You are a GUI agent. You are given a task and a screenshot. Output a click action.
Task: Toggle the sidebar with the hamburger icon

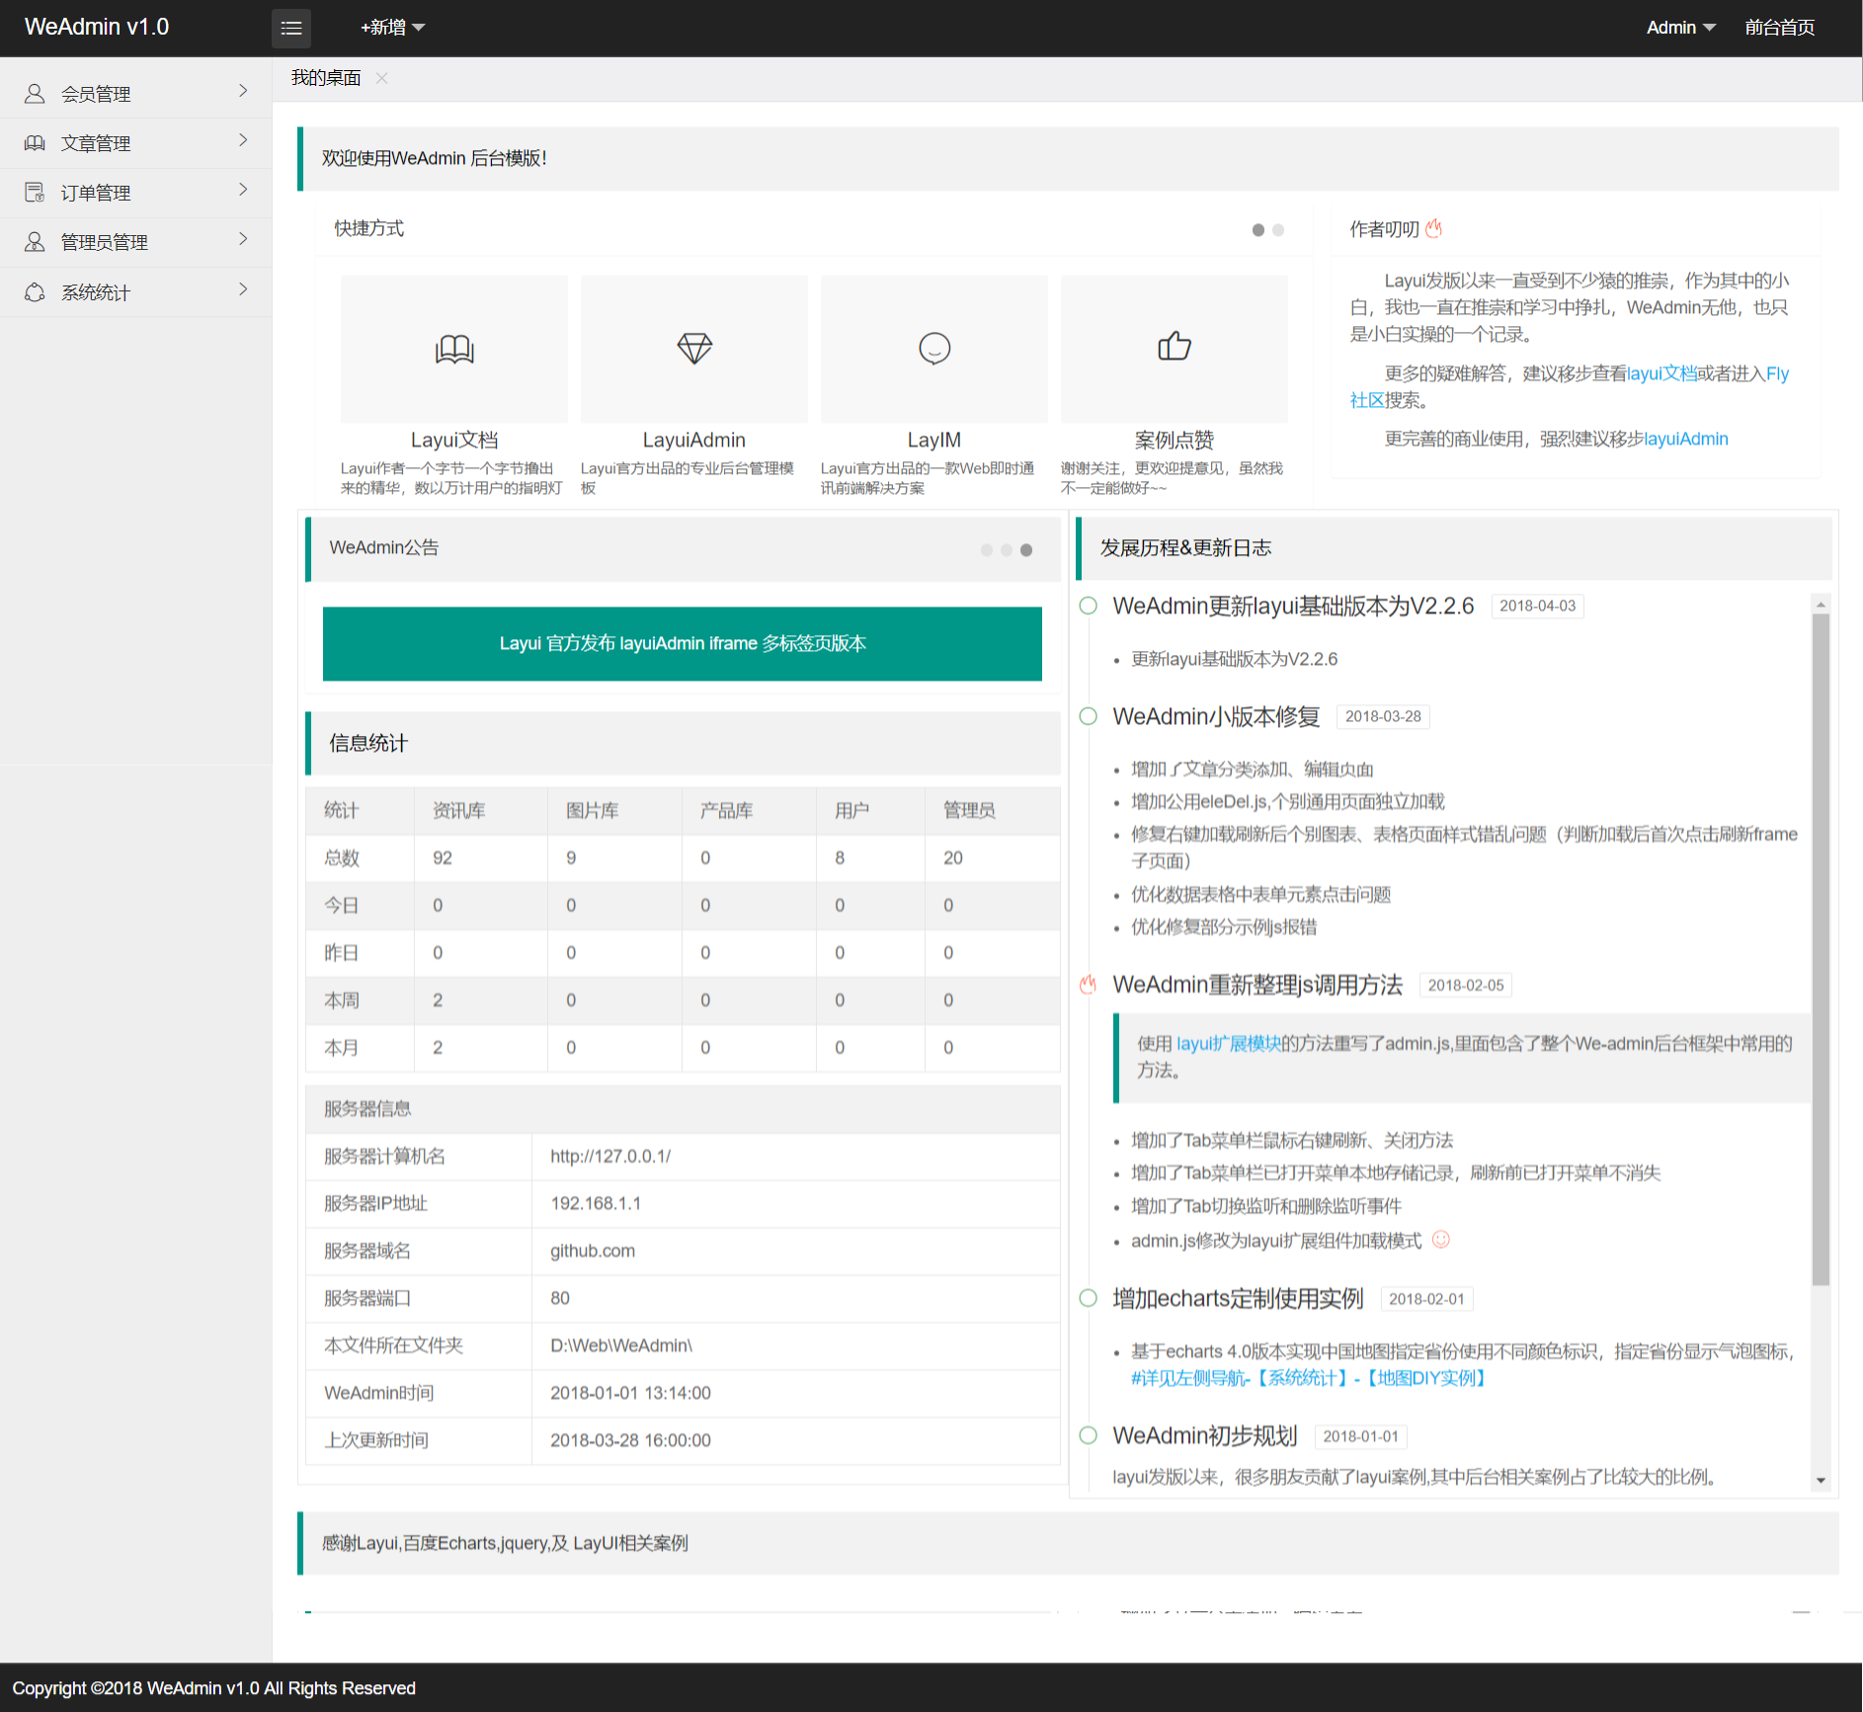tap(290, 28)
